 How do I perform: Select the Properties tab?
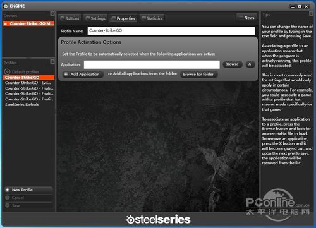pyautogui.click(x=123, y=18)
